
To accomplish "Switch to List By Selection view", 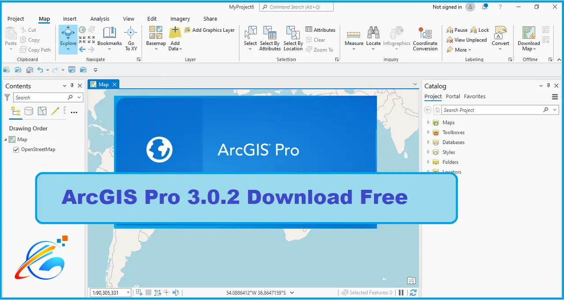I will pos(42,111).
